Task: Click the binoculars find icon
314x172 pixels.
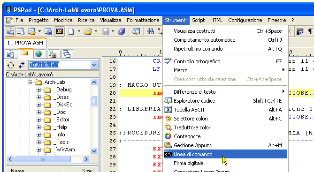Action: pyautogui.click(x=150, y=31)
